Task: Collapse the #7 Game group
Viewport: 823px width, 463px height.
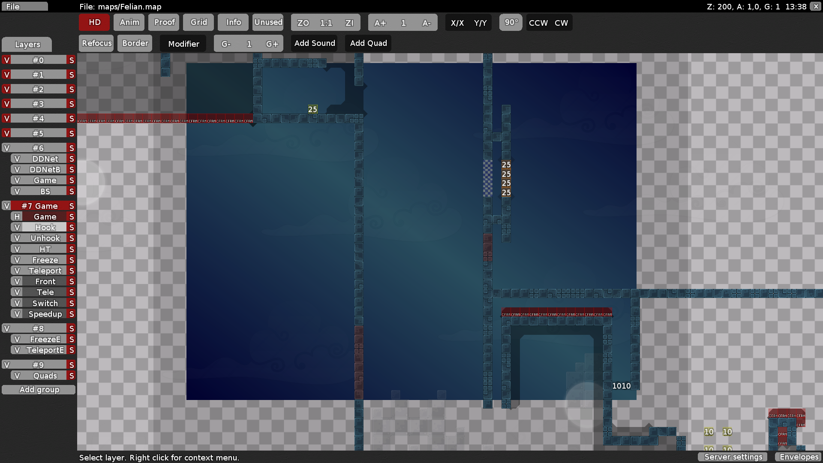Action: 39,206
